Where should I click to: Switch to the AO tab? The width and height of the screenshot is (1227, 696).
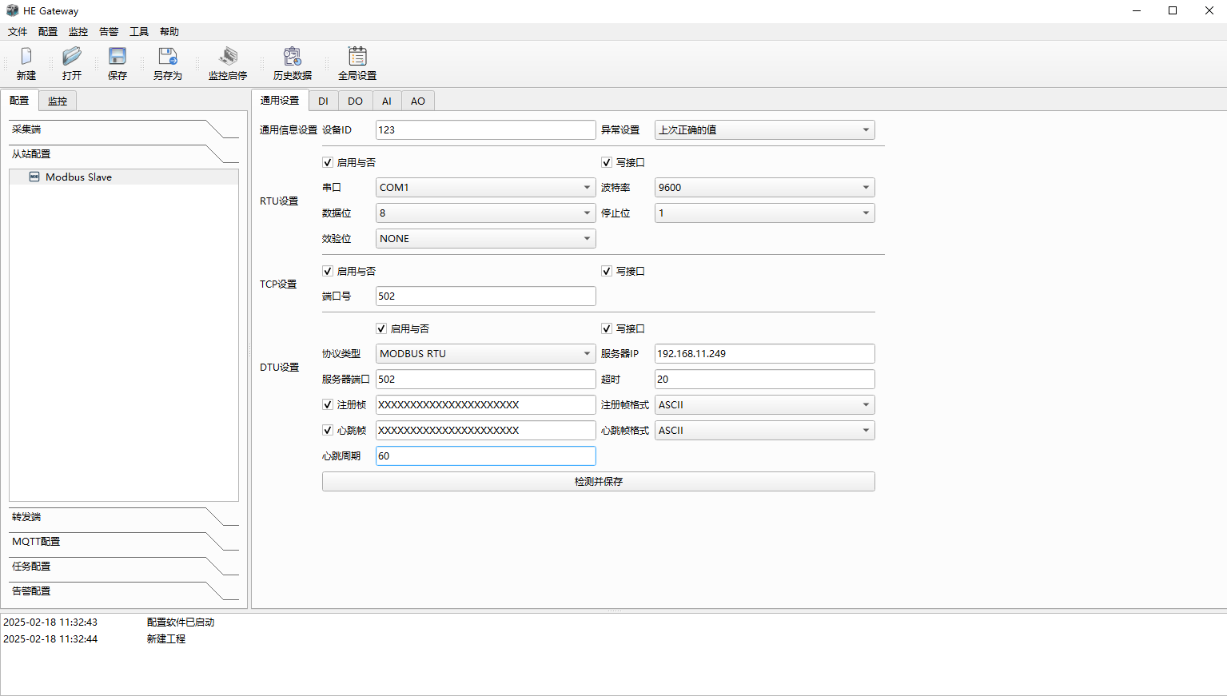coord(418,101)
